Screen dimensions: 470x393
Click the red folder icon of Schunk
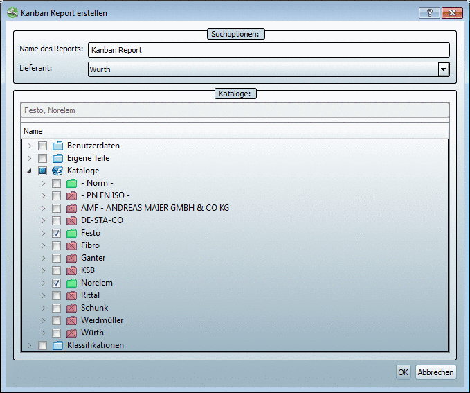pyautogui.click(x=71, y=308)
